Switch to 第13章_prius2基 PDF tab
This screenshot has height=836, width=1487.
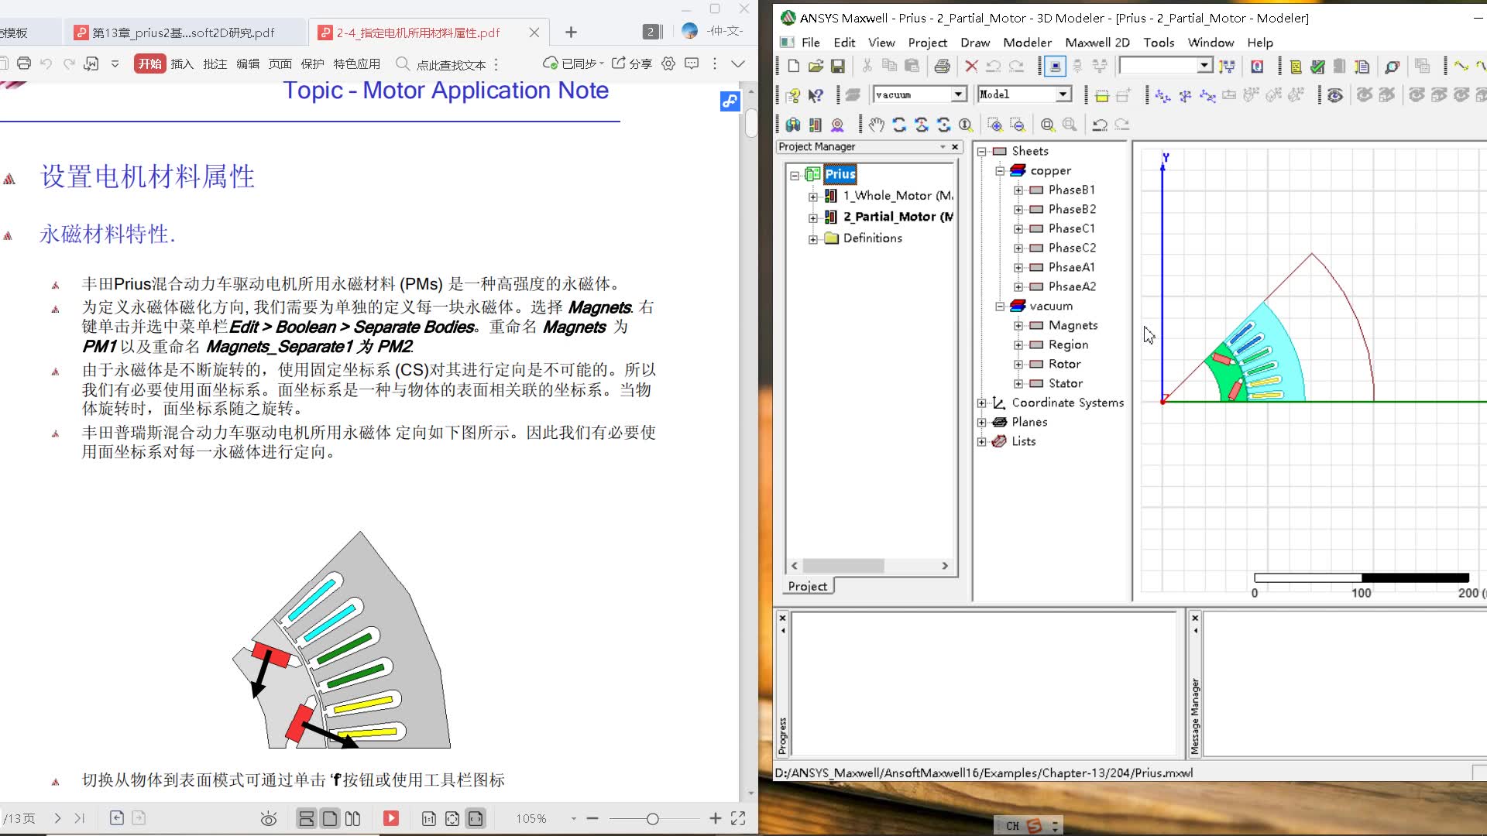[183, 33]
